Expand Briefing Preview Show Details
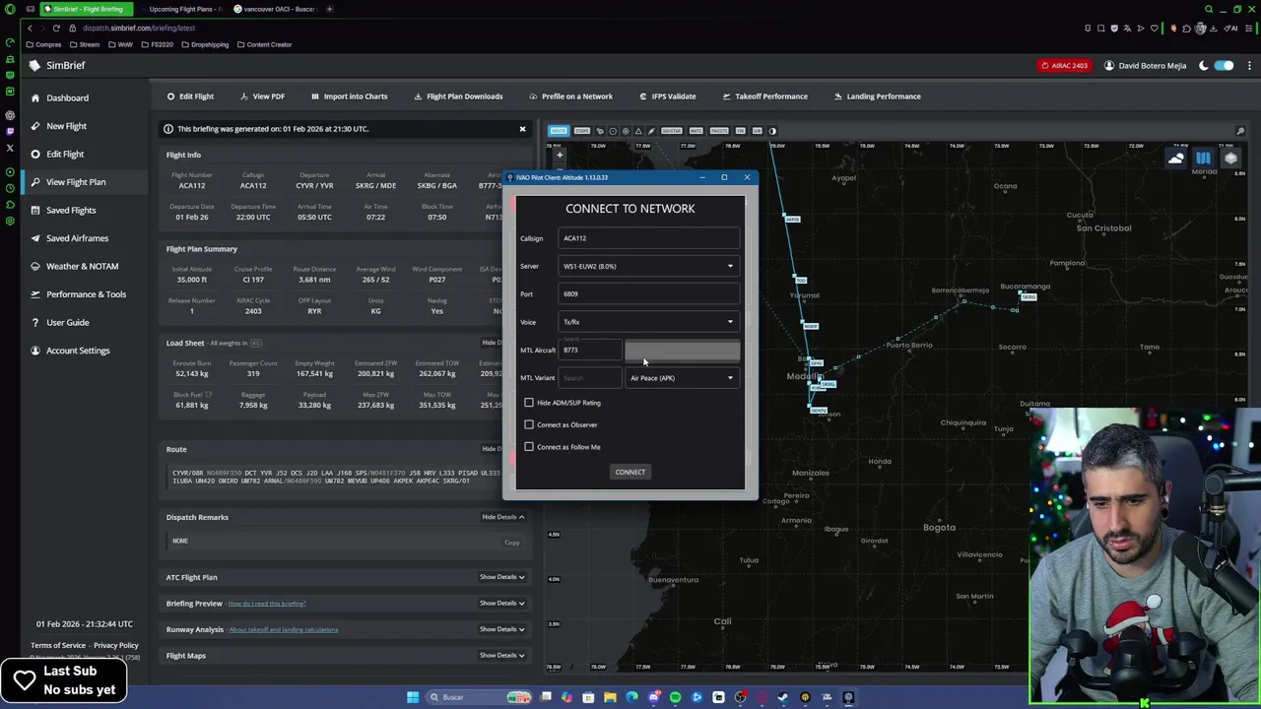 (502, 603)
